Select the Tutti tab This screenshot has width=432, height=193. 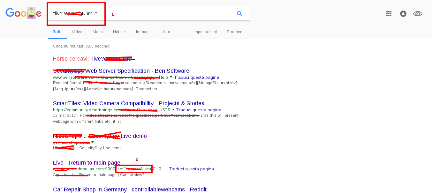click(57, 32)
